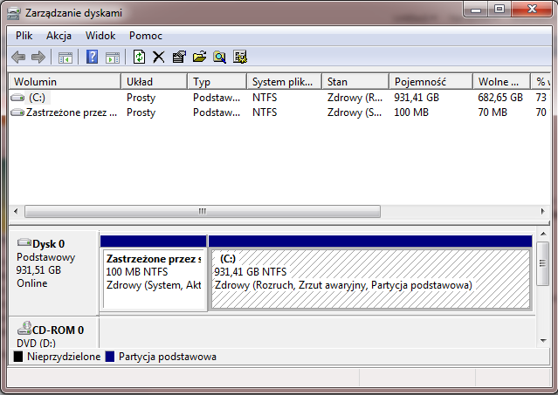Click the 70 MB free space cell
The height and width of the screenshot is (395, 558).
[x=493, y=112]
